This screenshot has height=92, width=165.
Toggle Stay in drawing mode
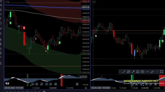tap(1, 44)
